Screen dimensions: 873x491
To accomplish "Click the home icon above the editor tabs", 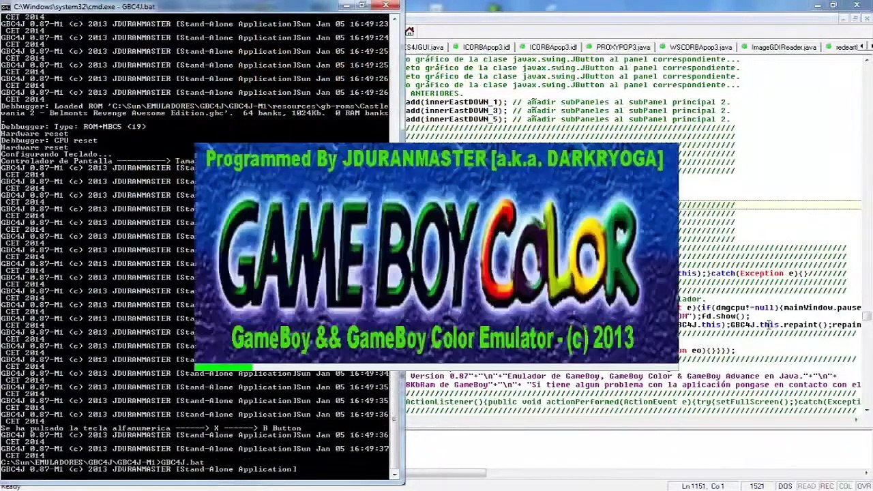I will point(409,31).
